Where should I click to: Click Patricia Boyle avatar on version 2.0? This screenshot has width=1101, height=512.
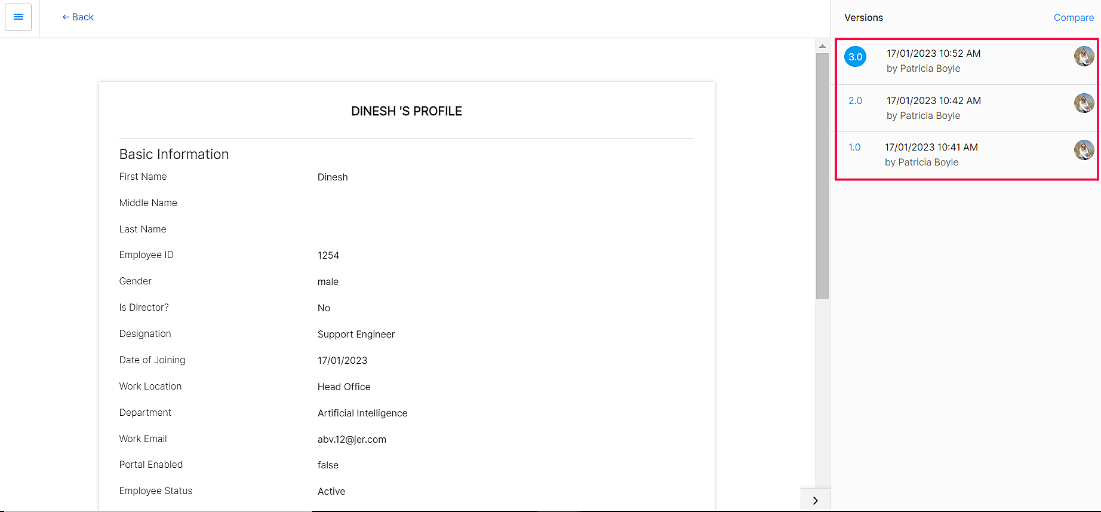[1084, 103]
